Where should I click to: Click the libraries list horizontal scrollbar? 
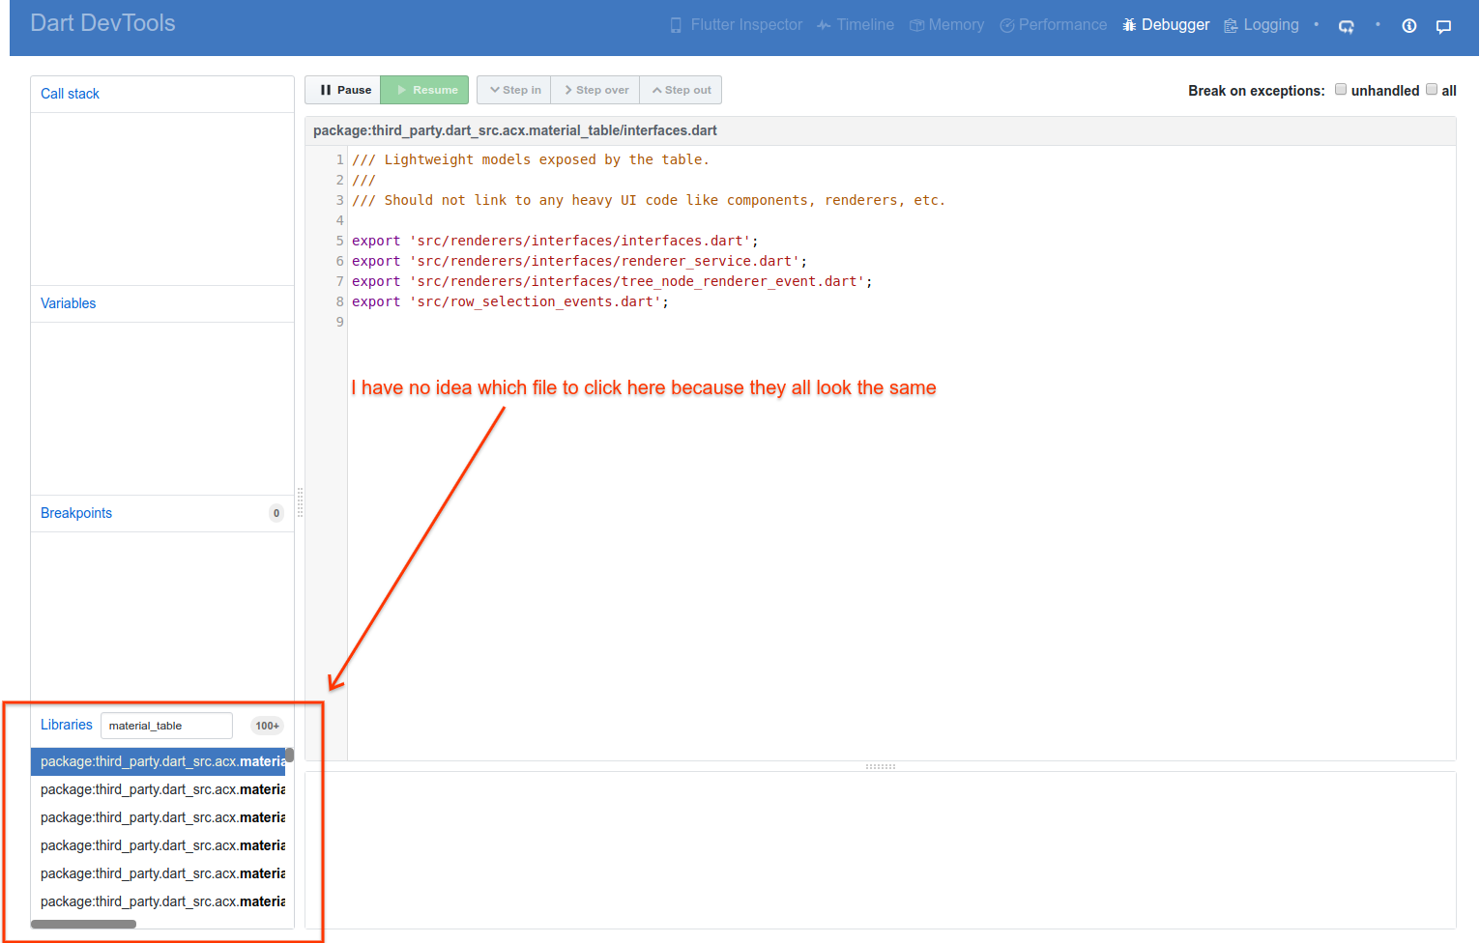[x=84, y=925]
